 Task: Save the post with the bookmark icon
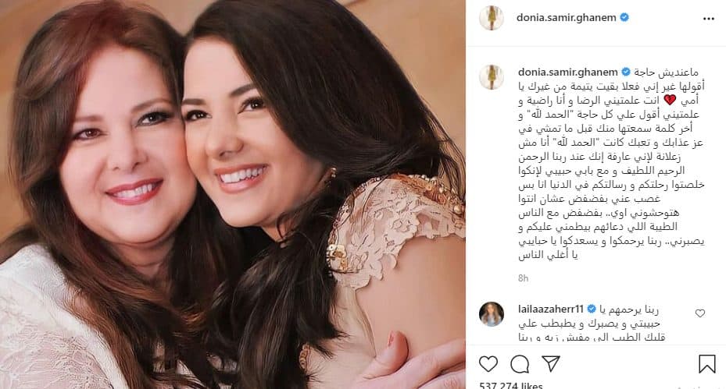707,364
